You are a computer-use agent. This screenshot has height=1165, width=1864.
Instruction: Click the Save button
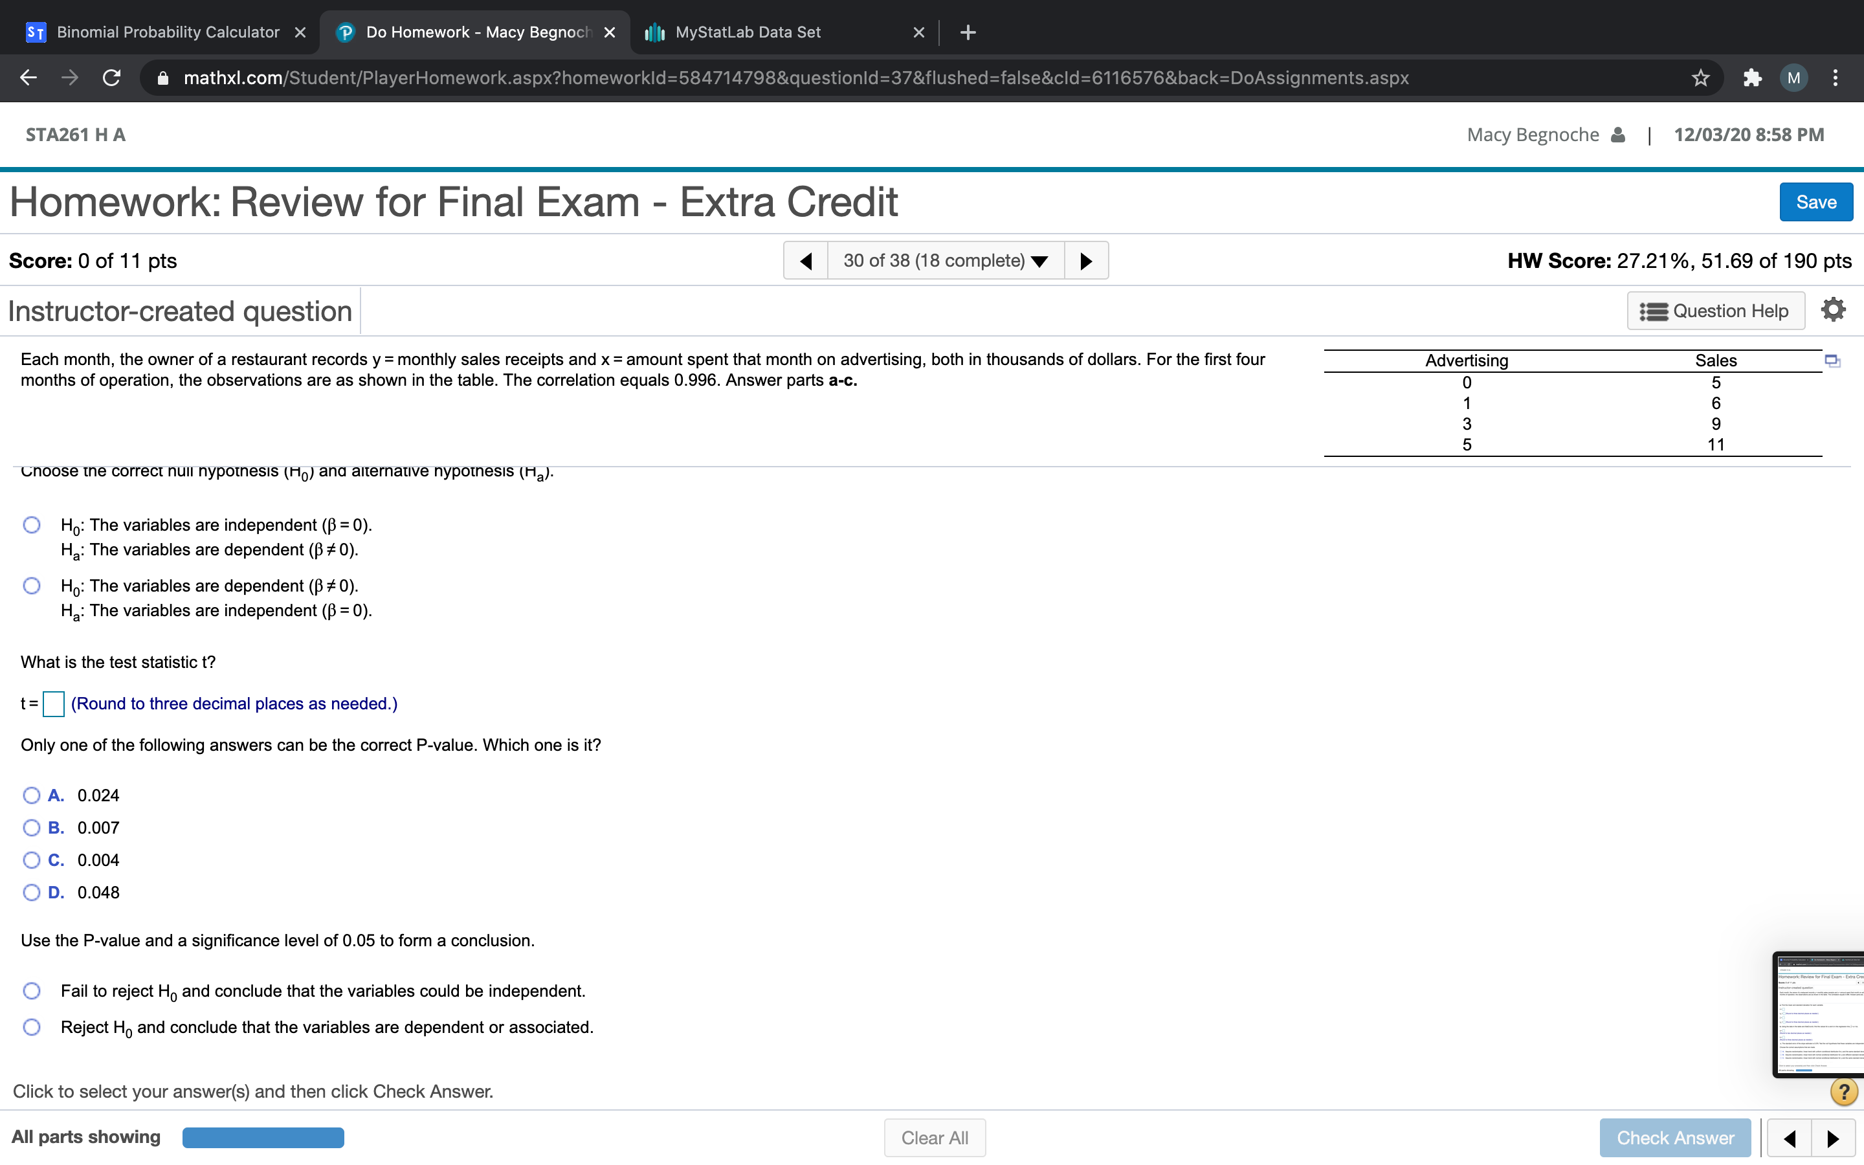click(x=1815, y=202)
